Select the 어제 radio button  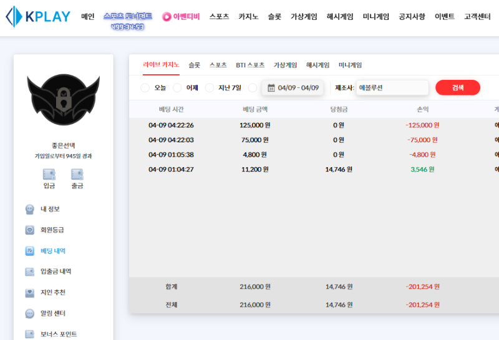coord(177,88)
